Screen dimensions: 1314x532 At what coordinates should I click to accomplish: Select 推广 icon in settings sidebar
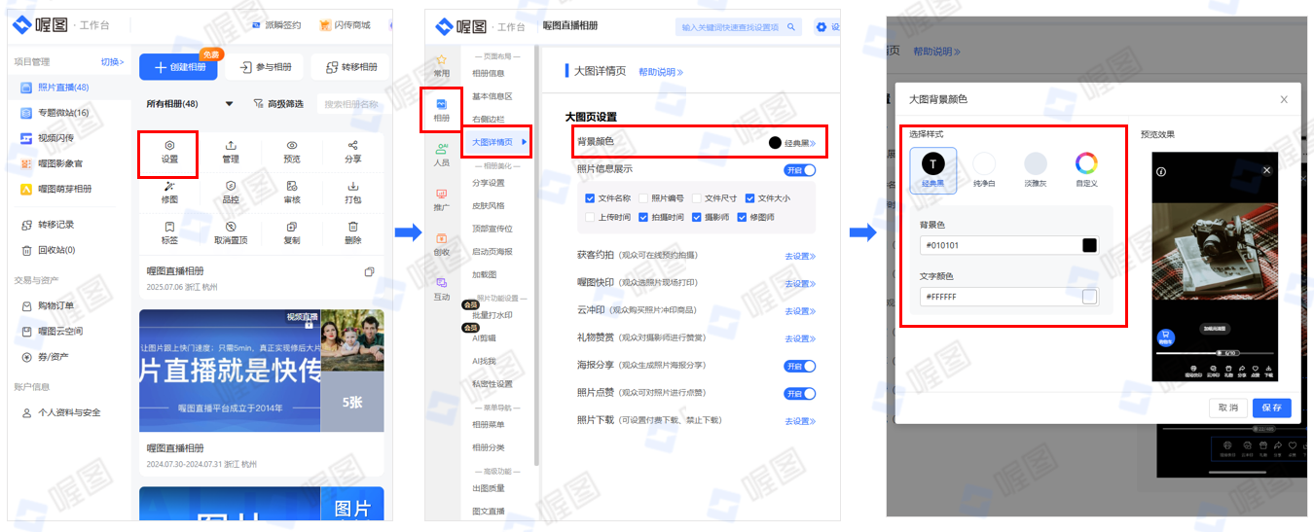click(x=442, y=193)
